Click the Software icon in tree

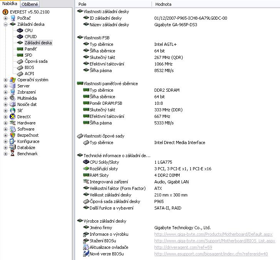13,129
